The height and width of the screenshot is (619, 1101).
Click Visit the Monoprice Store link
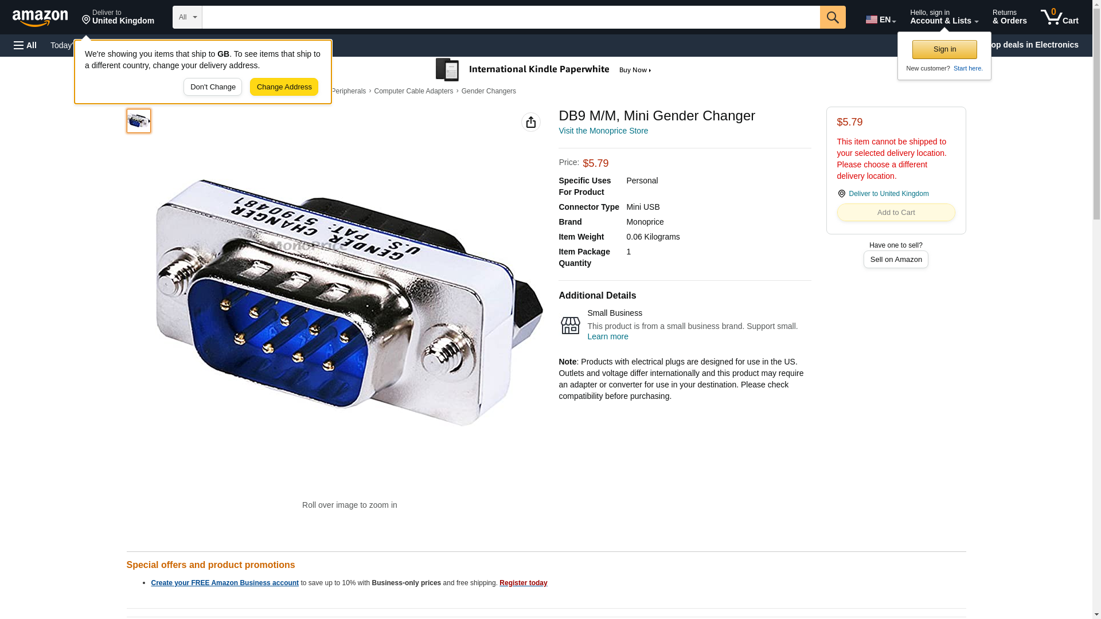point(603,131)
